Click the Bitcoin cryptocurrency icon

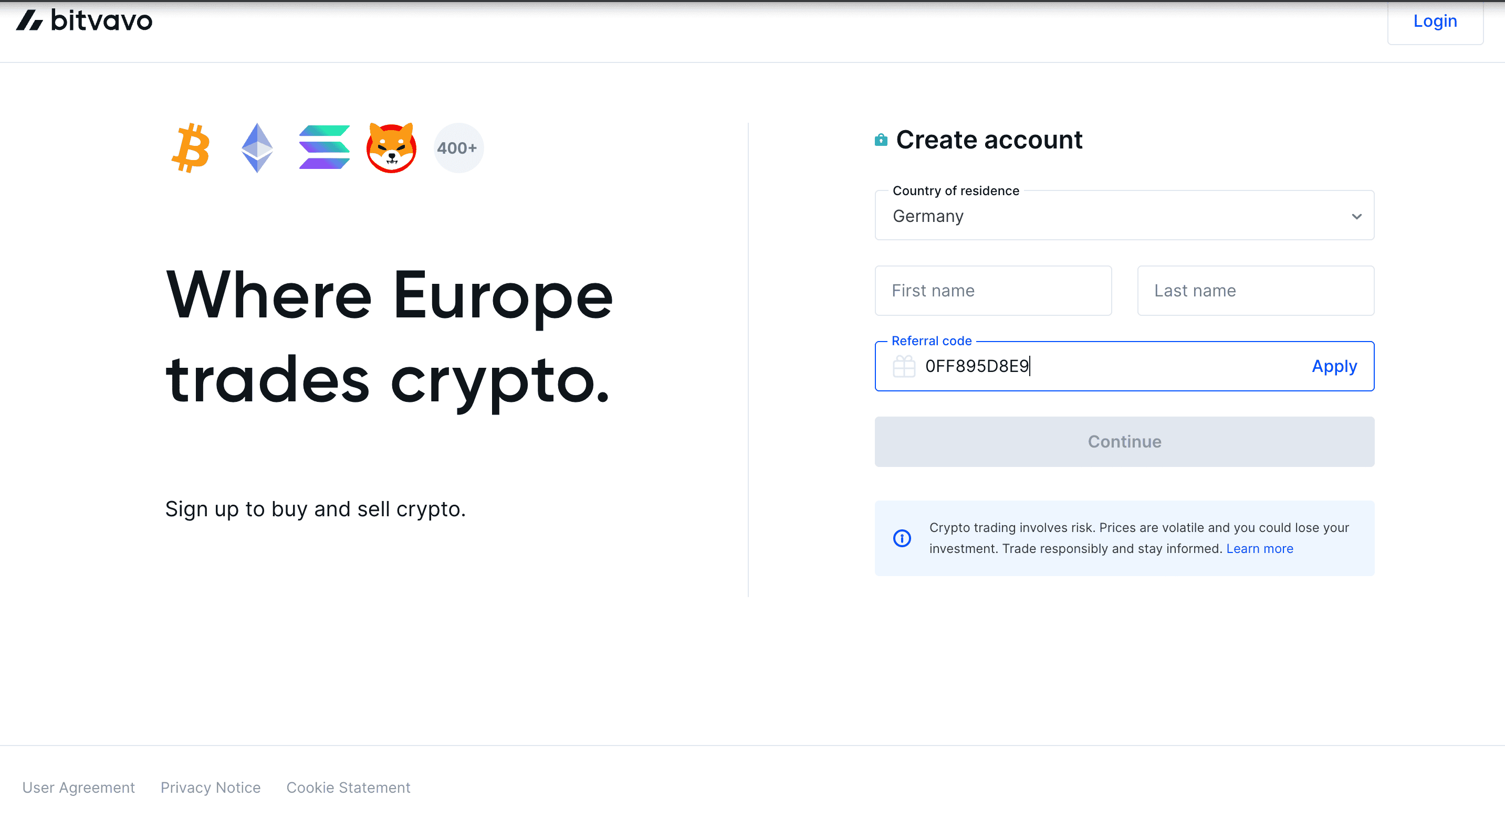(x=192, y=147)
